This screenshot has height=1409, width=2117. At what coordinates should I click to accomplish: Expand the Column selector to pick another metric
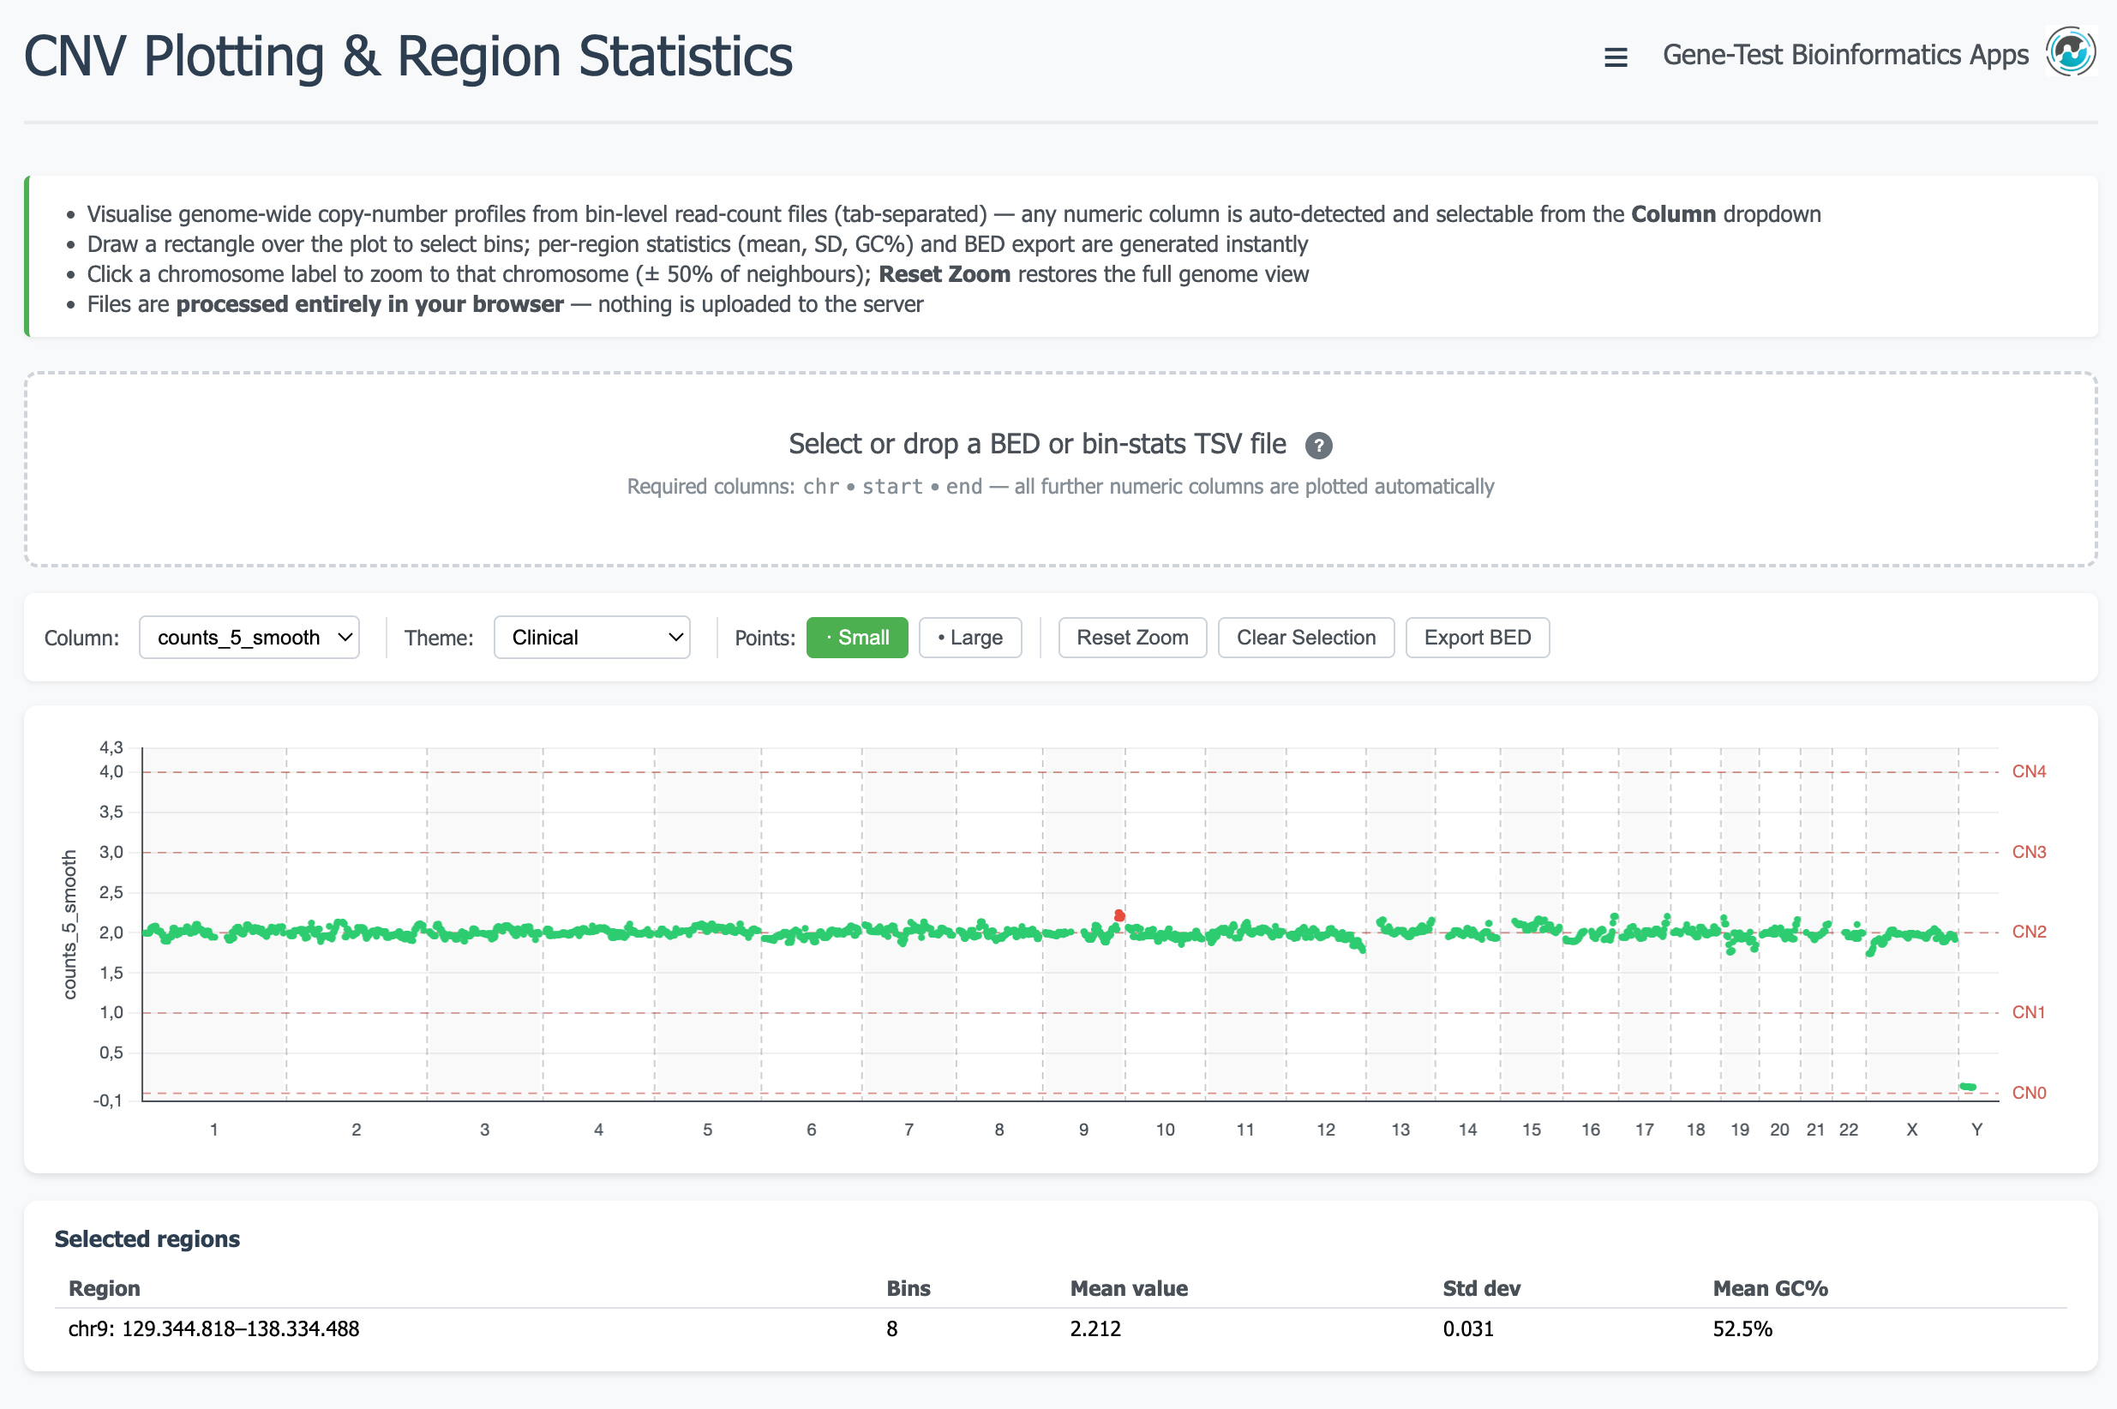(249, 637)
